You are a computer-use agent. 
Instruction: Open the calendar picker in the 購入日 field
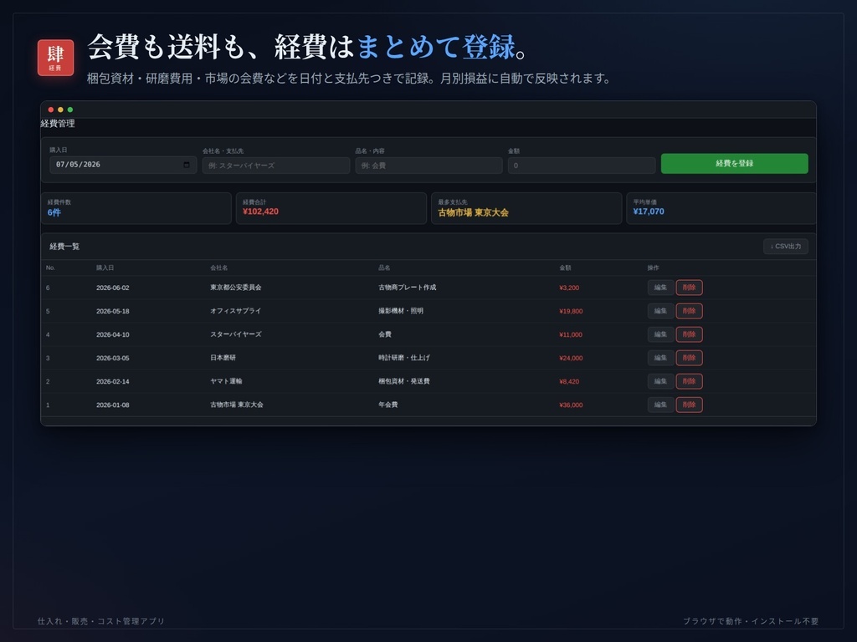[x=187, y=165]
